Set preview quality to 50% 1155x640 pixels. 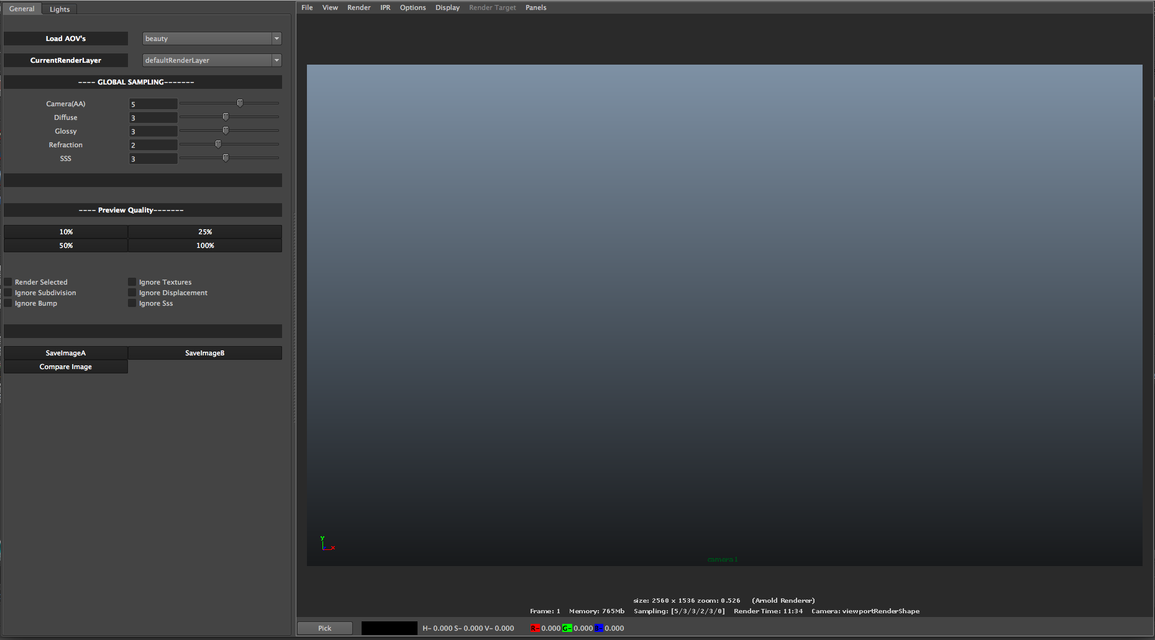click(x=66, y=245)
